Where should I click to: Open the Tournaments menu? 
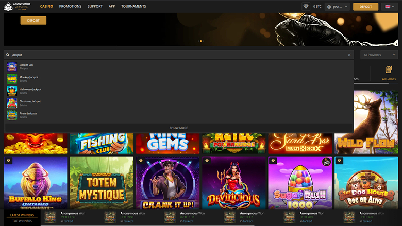(x=133, y=6)
